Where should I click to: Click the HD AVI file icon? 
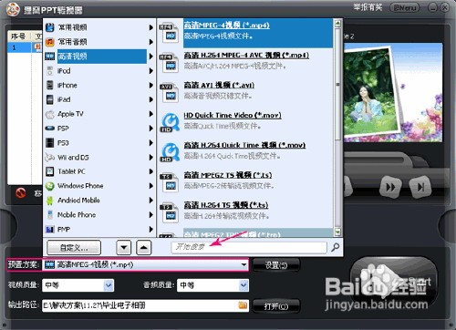(169, 93)
